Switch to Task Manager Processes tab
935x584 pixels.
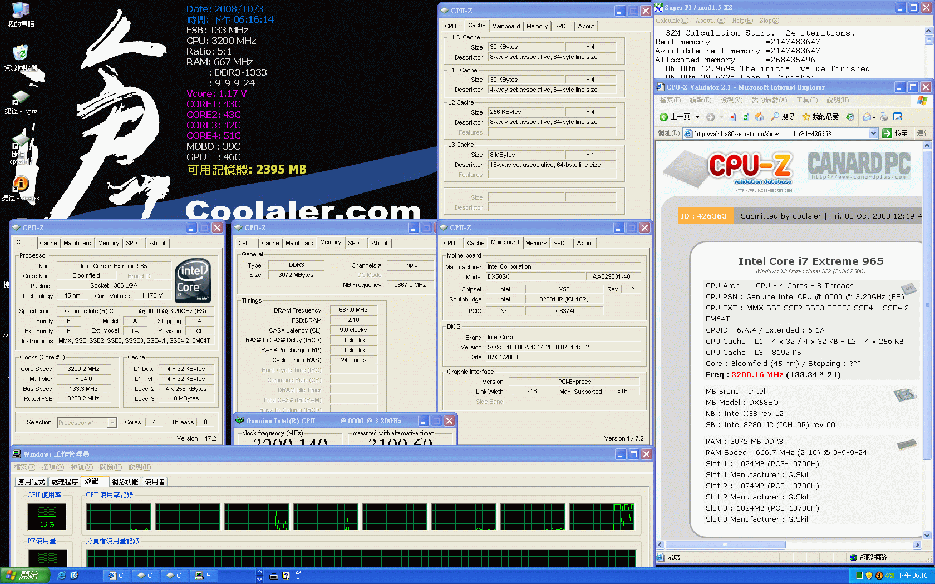[x=65, y=482]
